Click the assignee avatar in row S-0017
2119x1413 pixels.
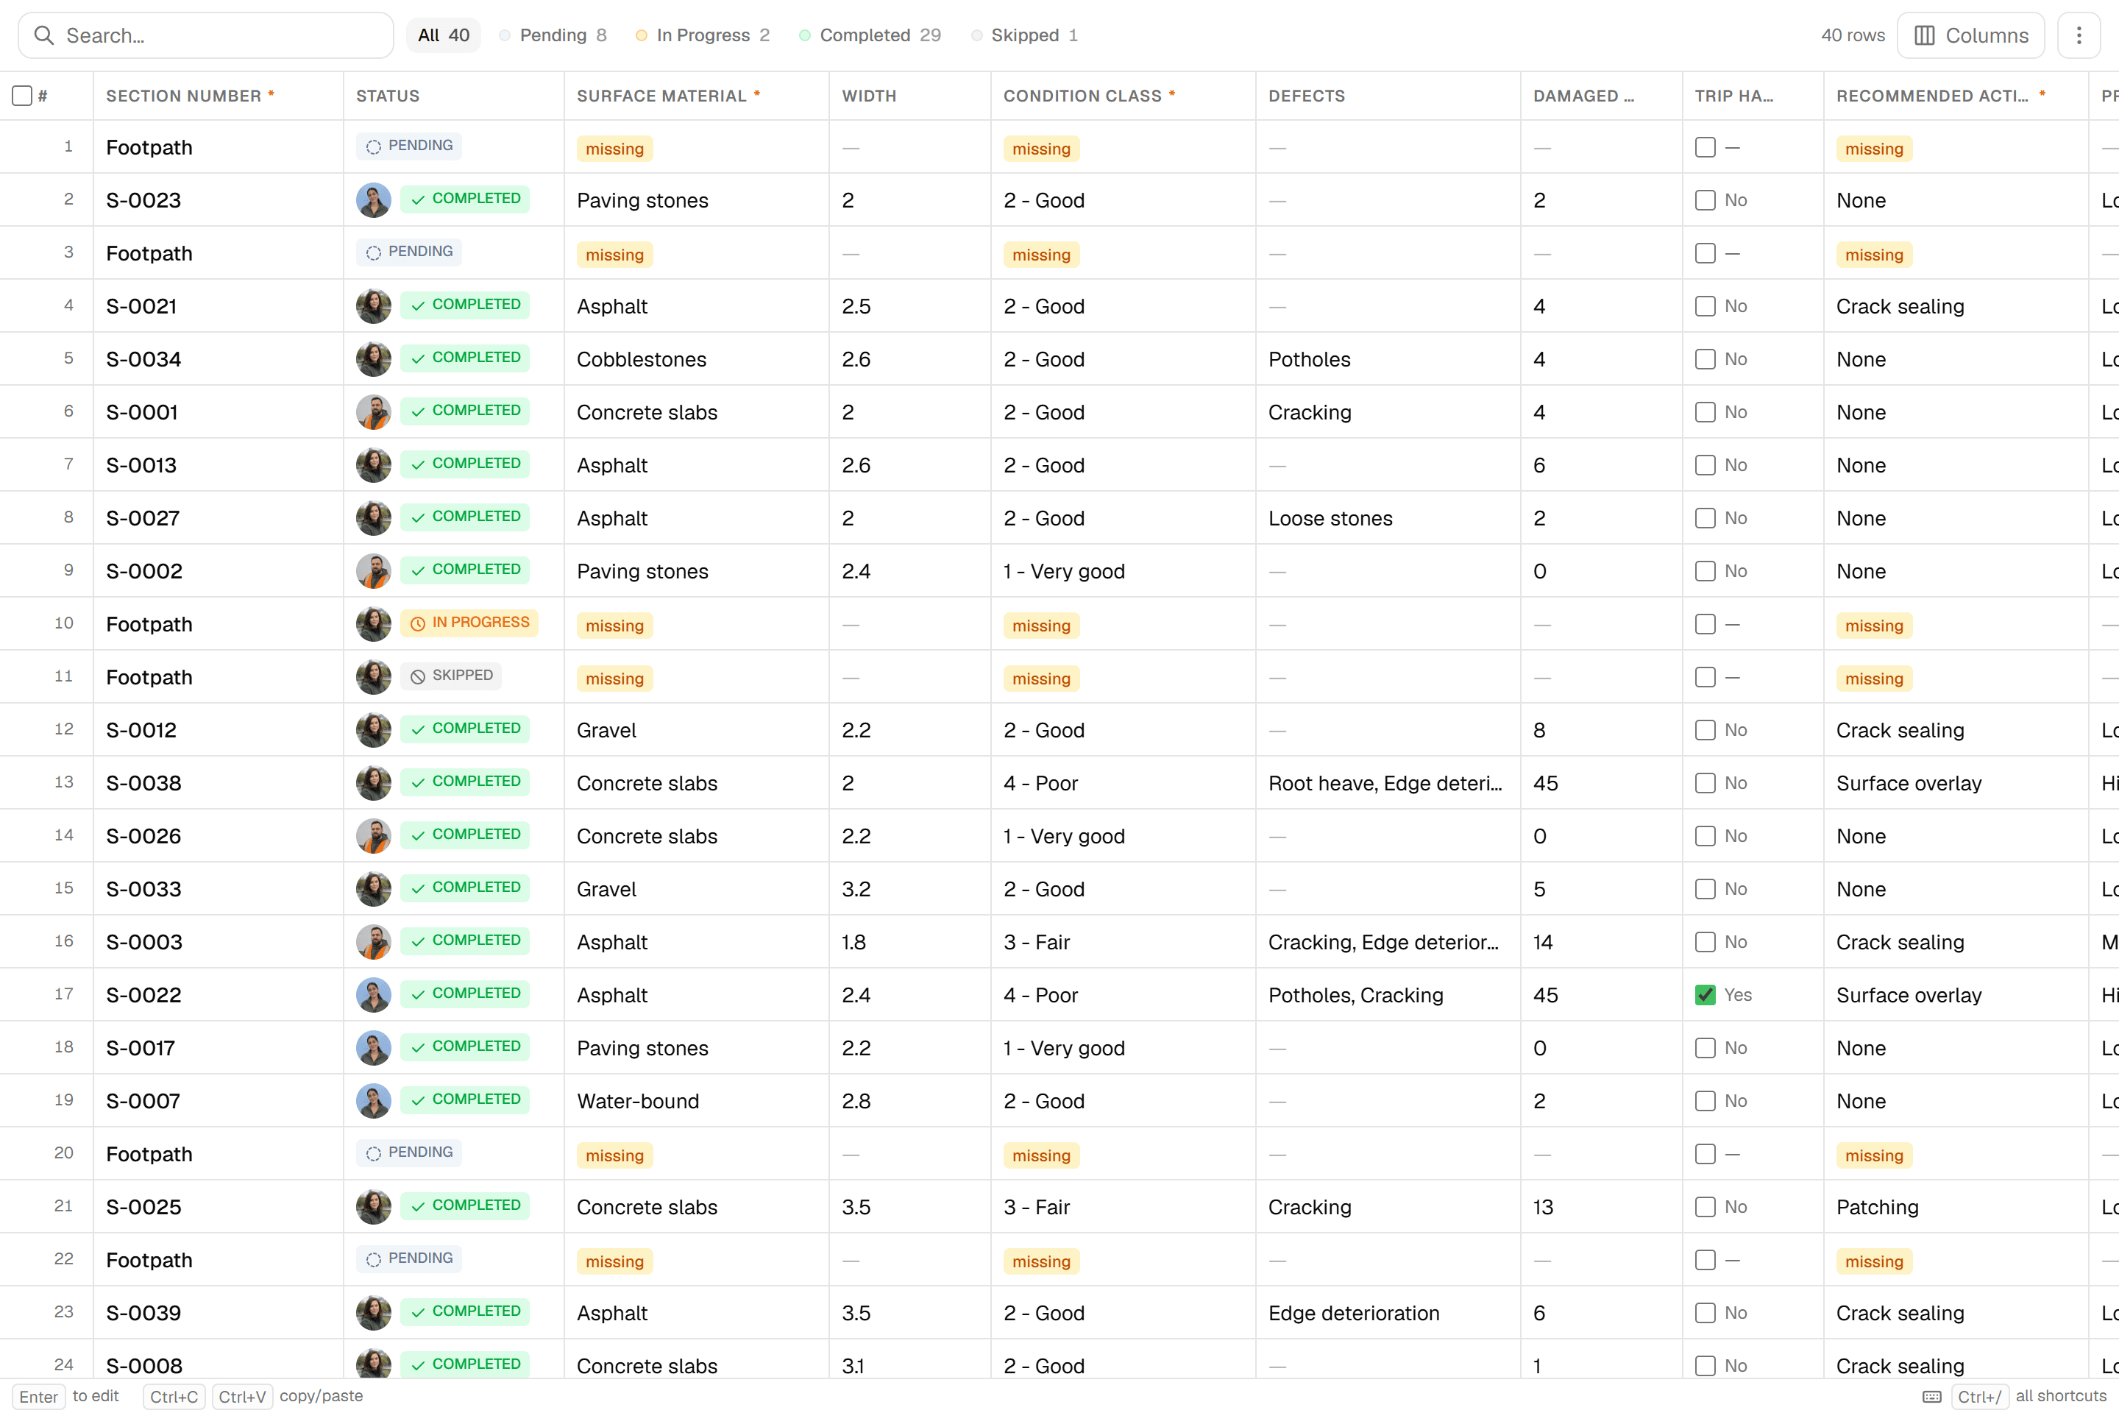tap(373, 1047)
